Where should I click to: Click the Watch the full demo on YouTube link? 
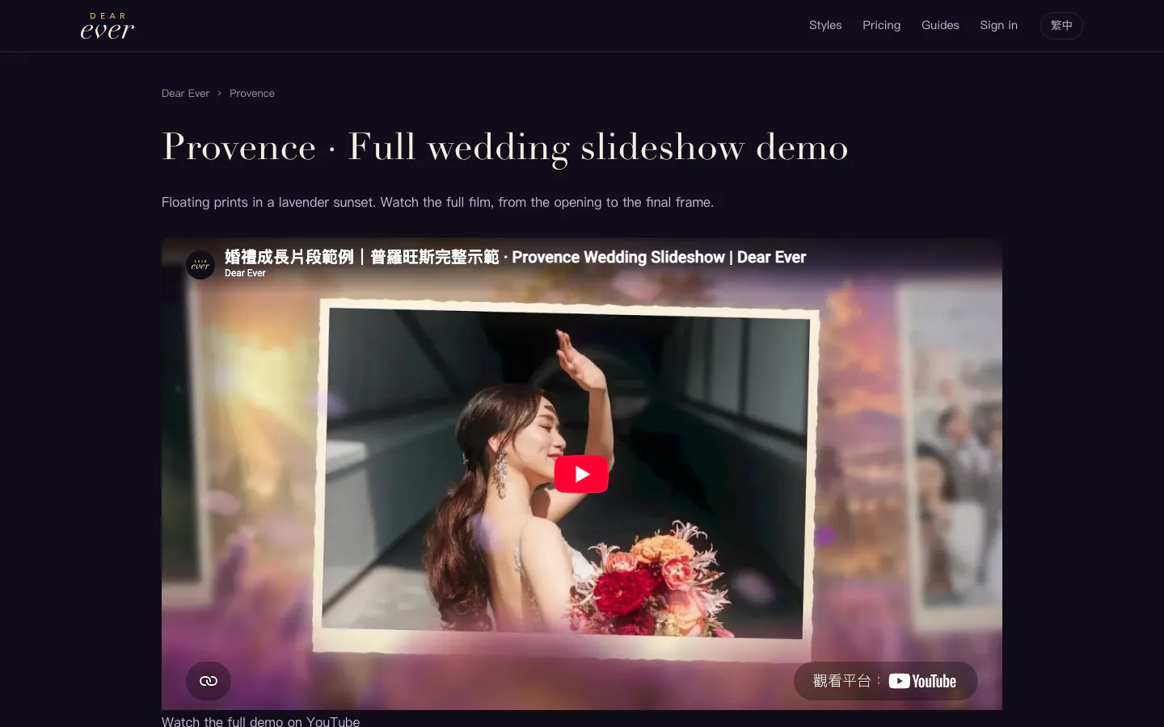click(260, 721)
